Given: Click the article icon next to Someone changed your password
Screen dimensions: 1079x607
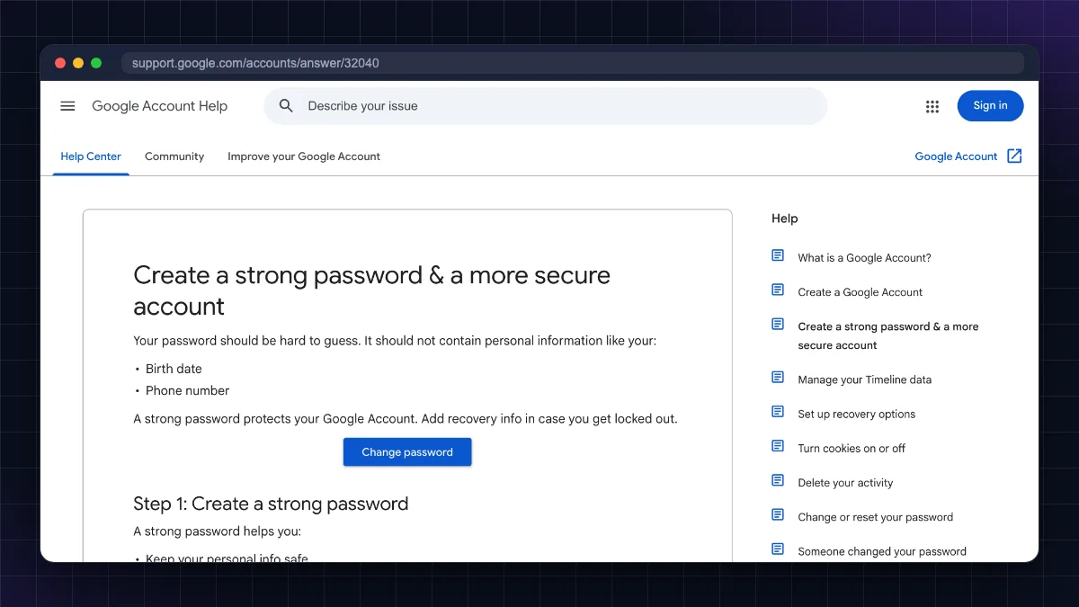Looking at the screenshot, I should coord(778,549).
